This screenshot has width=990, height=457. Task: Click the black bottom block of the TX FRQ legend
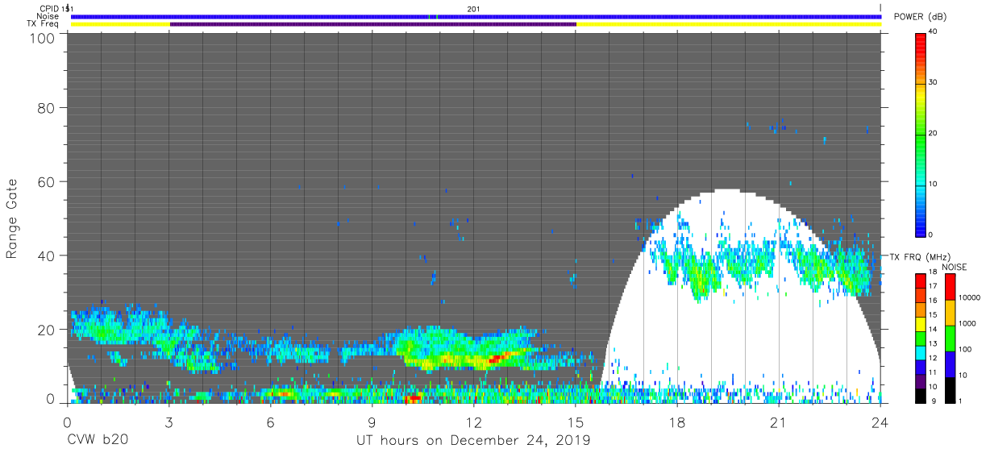(x=920, y=394)
